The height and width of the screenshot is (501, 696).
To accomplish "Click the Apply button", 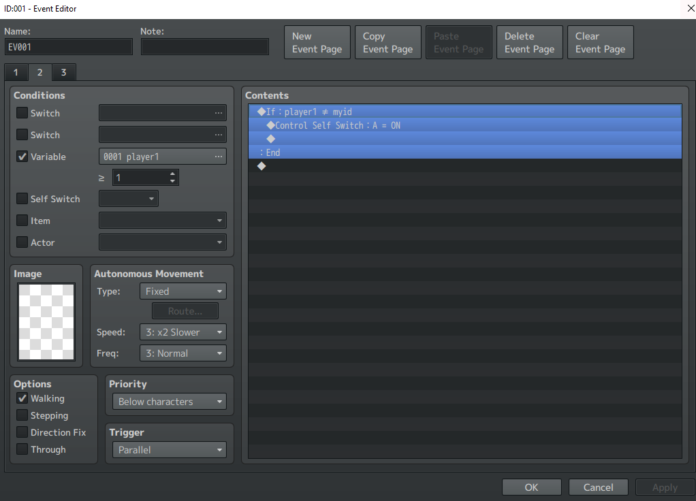I will click(665, 487).
